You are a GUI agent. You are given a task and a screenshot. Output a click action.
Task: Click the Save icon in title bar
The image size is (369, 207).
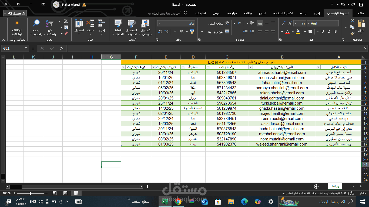(x=361, y=5)
